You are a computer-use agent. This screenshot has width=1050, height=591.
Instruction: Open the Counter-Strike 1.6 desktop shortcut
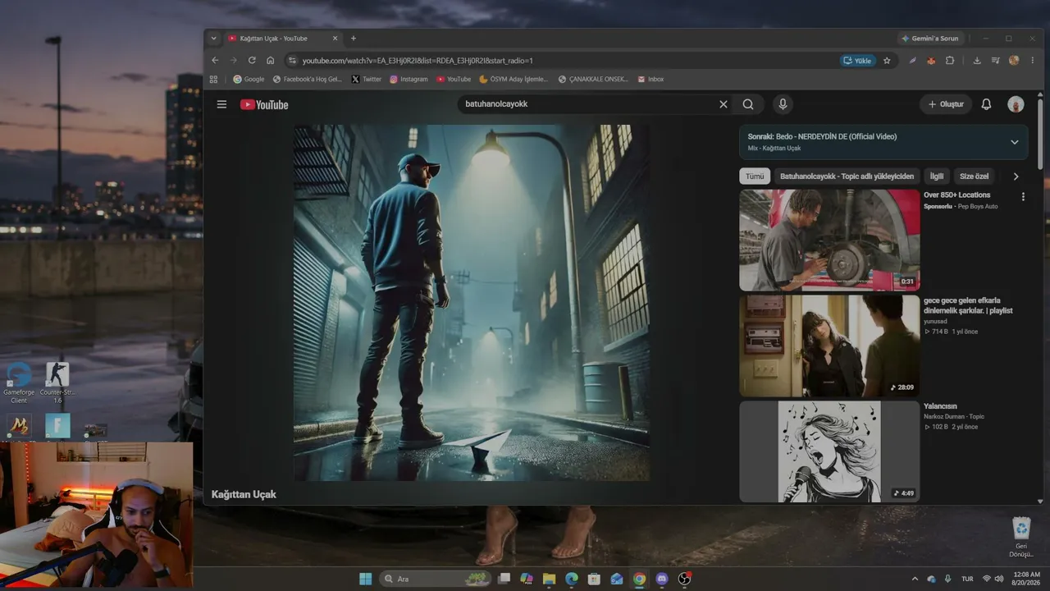pos(57,383)
